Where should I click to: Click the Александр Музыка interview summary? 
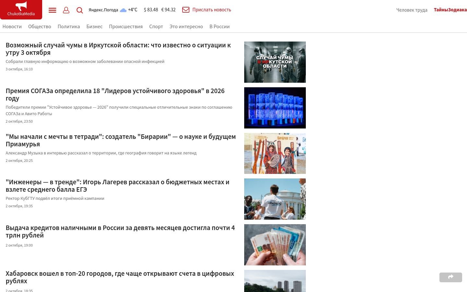point(101,153)
